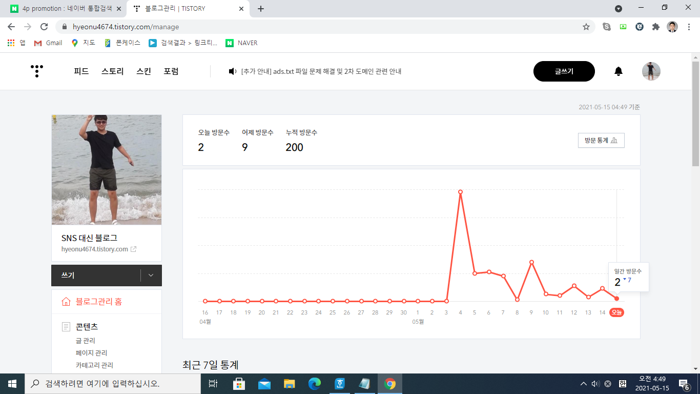Click the 쓰기 sidebar button
Screen dimensions: 700x394
[x=95, y=275]
